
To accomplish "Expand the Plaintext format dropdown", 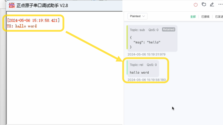I will 137,16.
